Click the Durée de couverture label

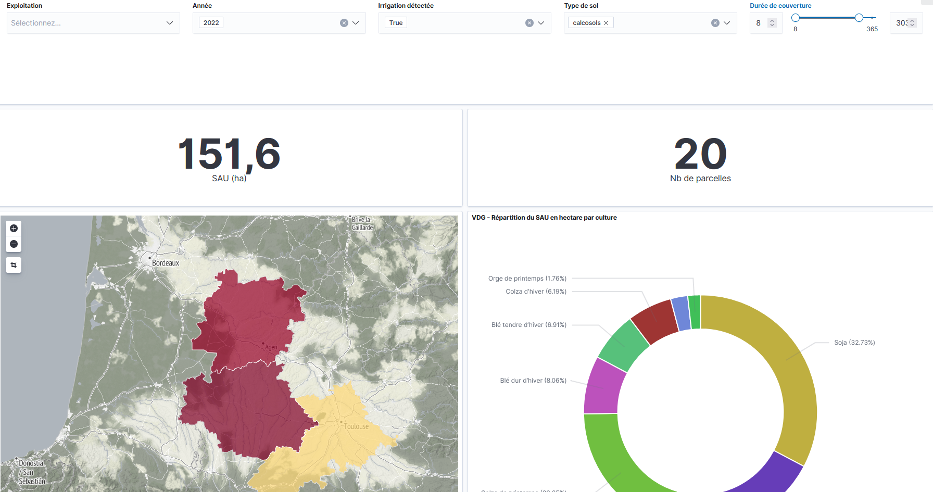coord(780,6)
